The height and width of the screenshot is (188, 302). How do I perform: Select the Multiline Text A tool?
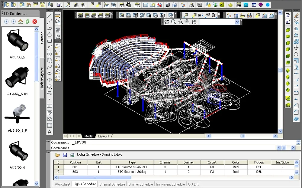[x=50, y=132]
